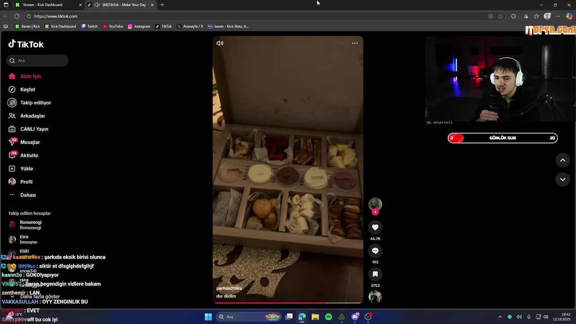
Task: Open the Copilot sidebar icon
Action: tap(569, 16)
